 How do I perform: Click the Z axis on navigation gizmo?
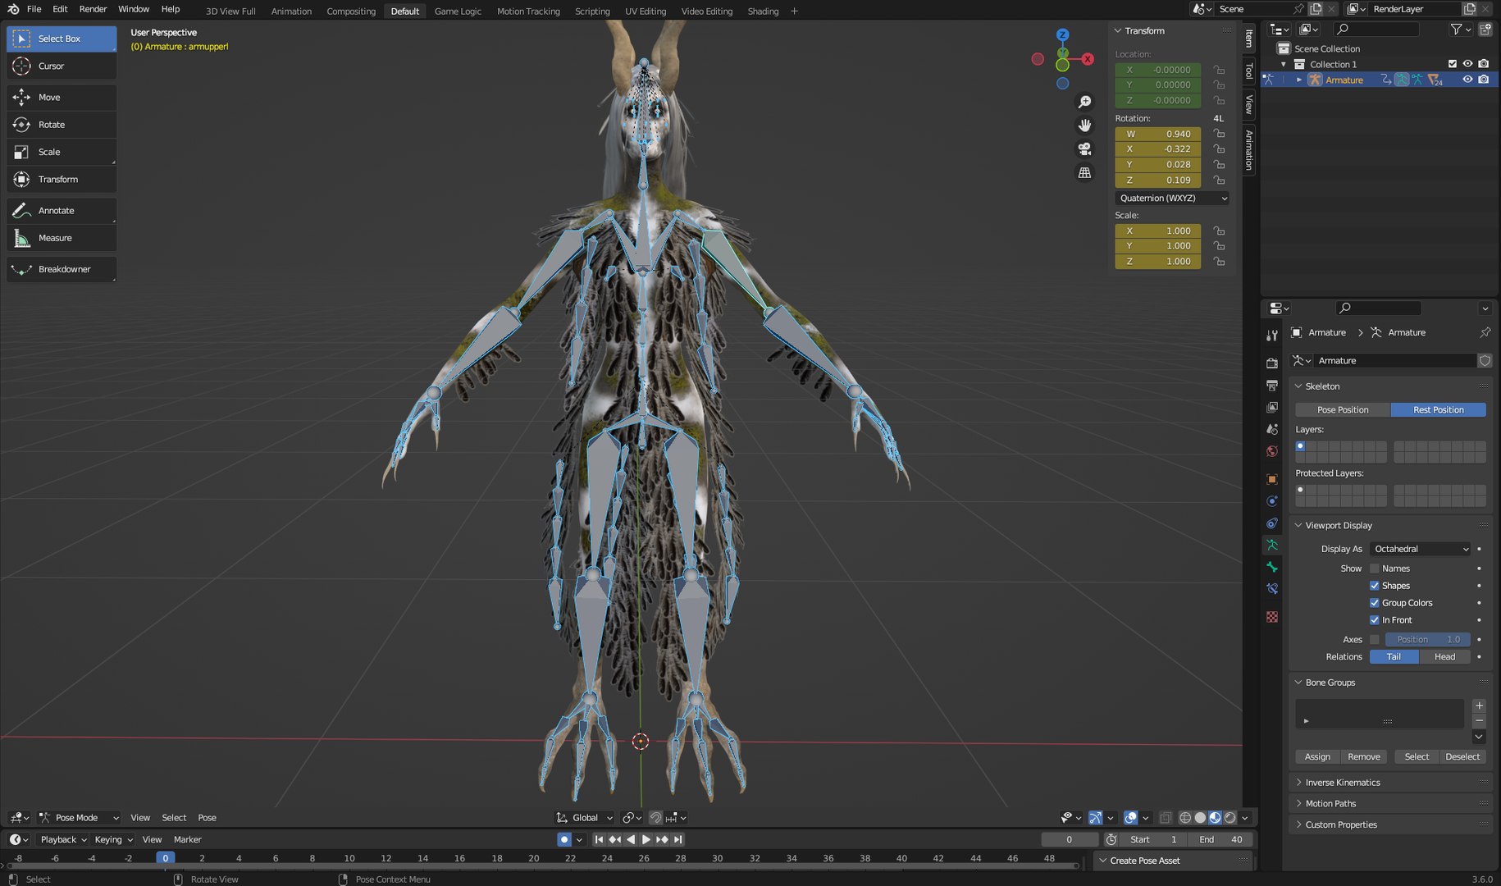coord(1062,34)
